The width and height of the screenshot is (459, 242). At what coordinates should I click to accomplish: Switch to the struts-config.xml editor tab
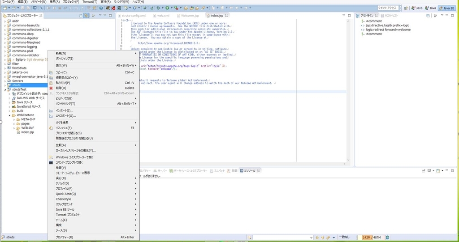point(131,16)
